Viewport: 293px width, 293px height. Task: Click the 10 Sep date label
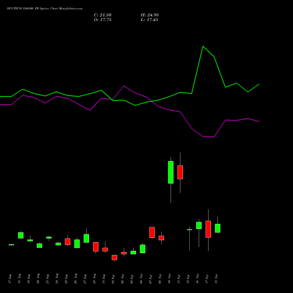click(169, 279)
